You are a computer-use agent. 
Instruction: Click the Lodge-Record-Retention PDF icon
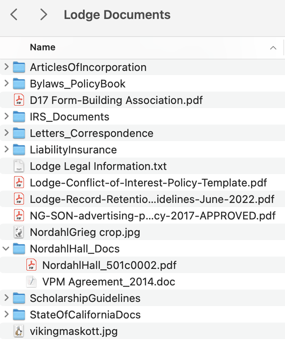point(19,199)
